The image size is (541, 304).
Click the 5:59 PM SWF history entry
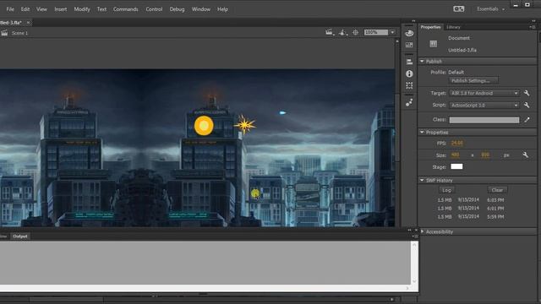[x=471, y=216]
